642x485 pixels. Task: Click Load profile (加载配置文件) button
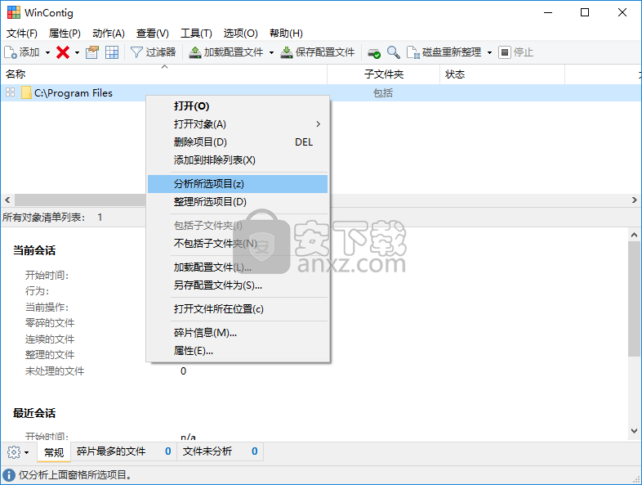[x=225, y=52]
